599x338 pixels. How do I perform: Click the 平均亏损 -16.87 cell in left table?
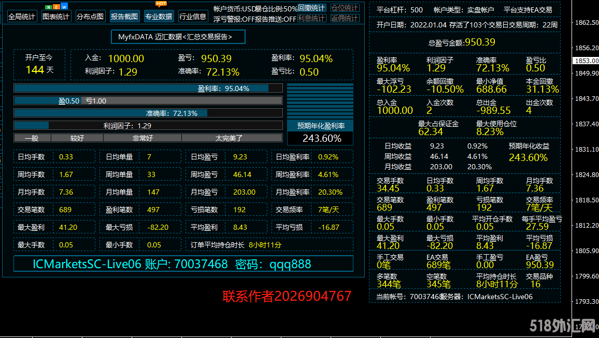pos(312,227)
